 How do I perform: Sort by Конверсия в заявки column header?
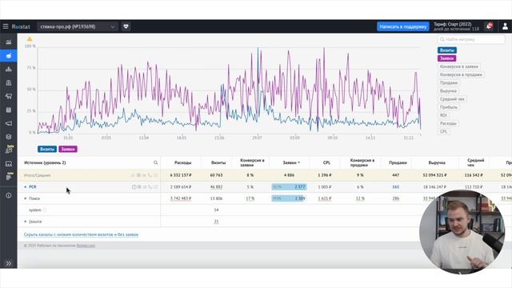tap(252, 162)
